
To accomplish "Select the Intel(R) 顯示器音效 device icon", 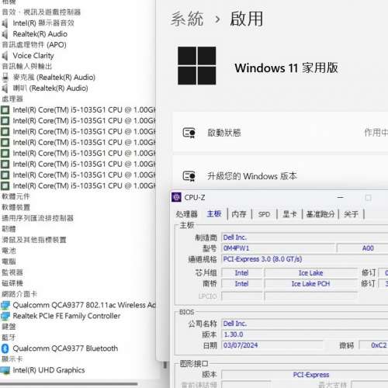I will (5, 23).
